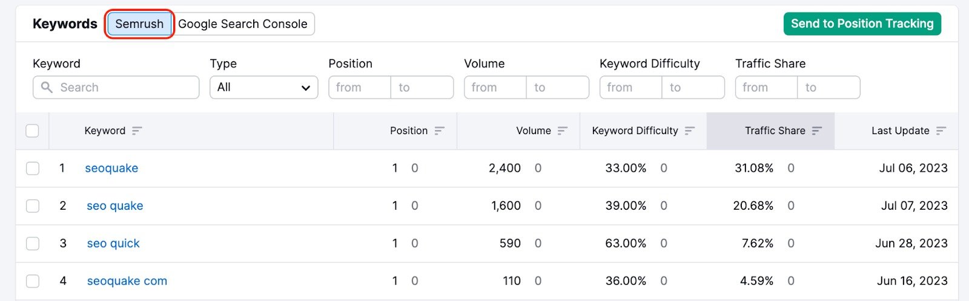Image resolution: width=969 pixels, height=301 pixels.
Task: Tick the select-all checkbox in table header
Action: (32, 131)
